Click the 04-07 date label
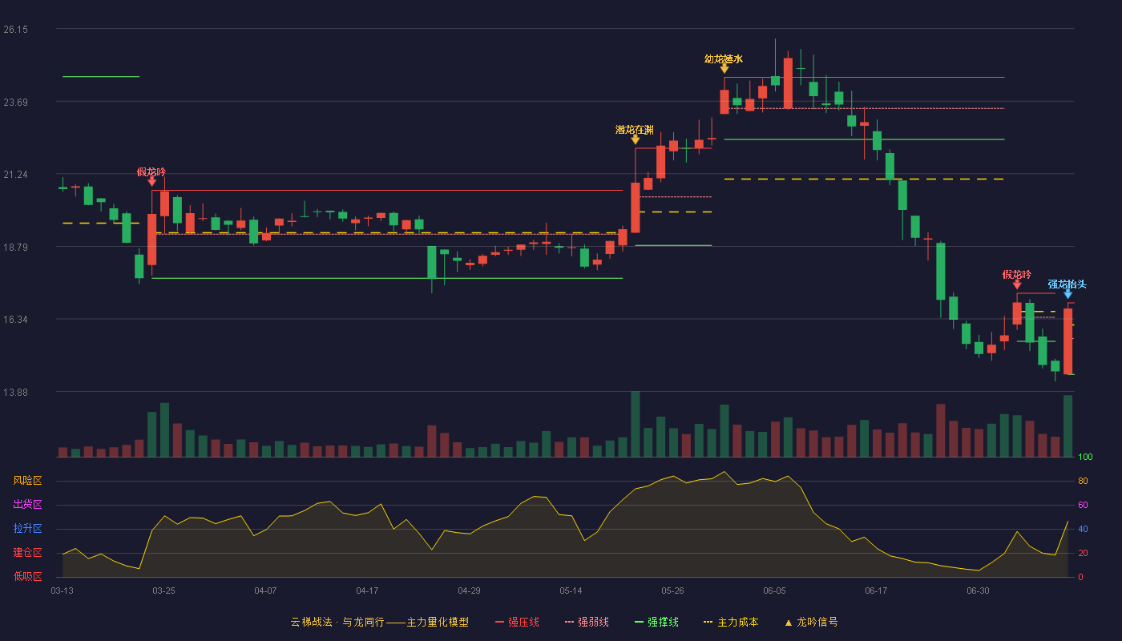 (265, 591)
